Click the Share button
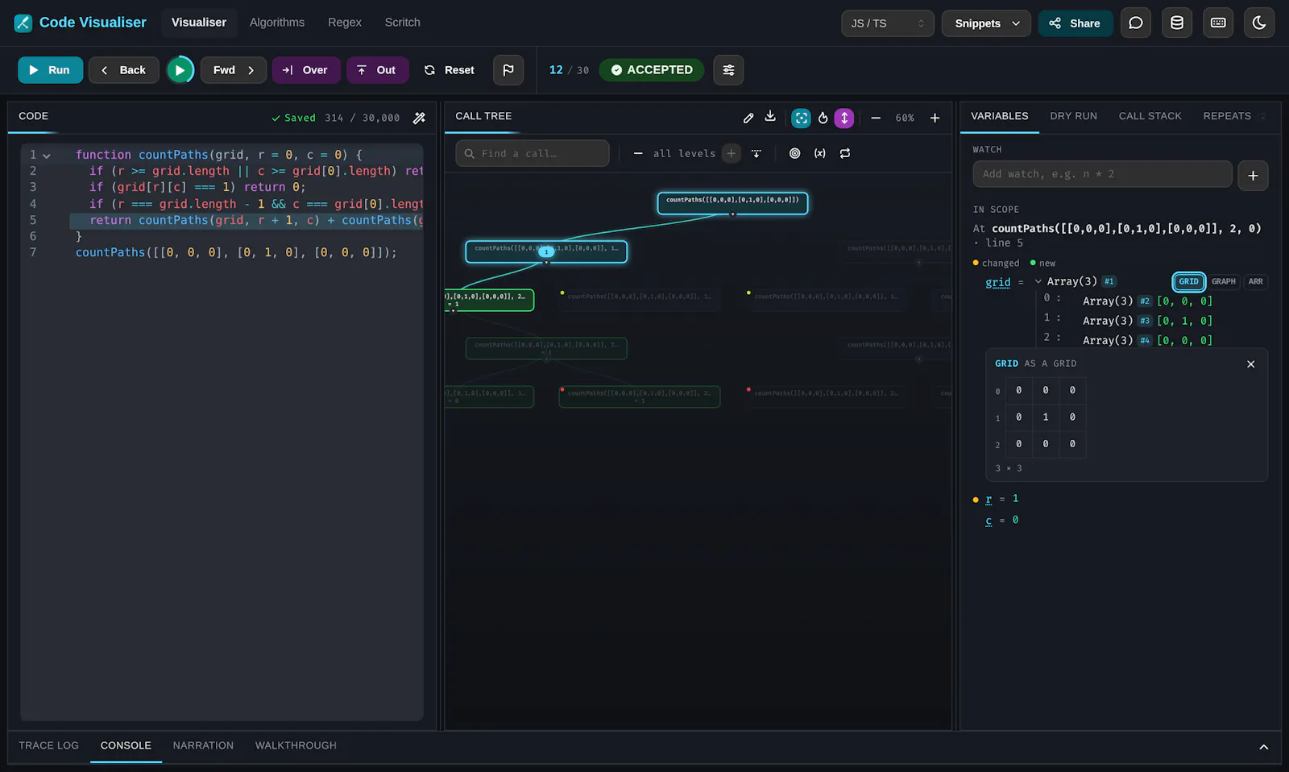Viewport: 1289px width, 772px height. tap(1076, 23)
